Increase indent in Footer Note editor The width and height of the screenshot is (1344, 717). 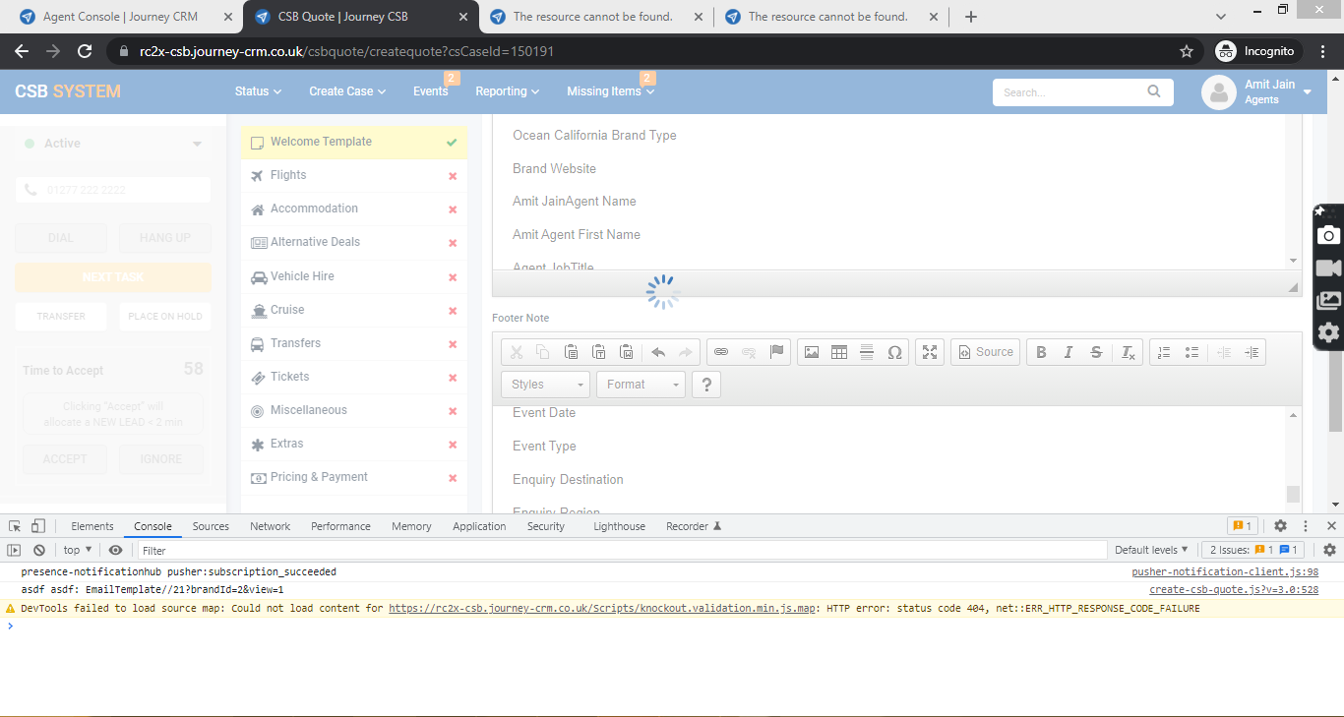pyautogui.click(x=1252, y=352)
